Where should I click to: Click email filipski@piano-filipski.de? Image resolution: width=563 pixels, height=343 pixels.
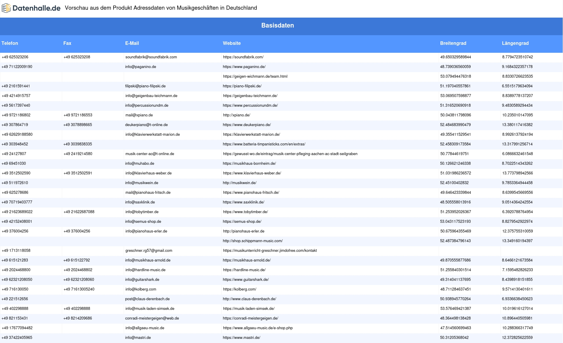pos(145,86)
